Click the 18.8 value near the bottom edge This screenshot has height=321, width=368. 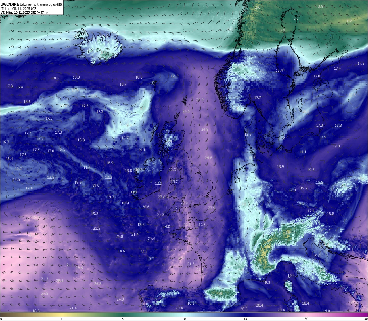pos(36,311)
